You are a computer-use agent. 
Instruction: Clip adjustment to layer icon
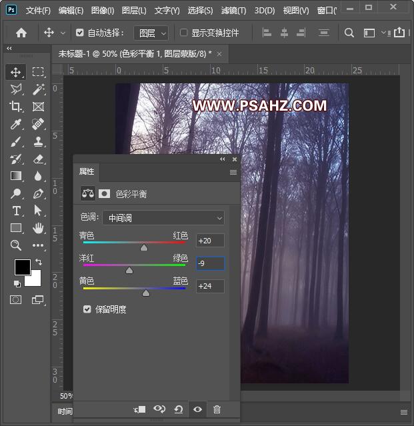tap(139, 409)
